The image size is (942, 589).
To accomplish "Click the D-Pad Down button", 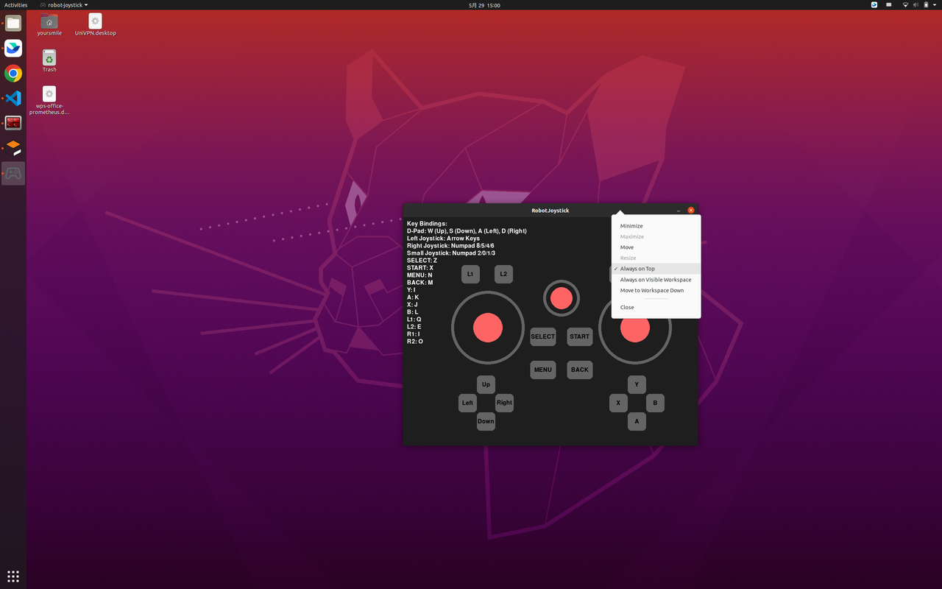I will tap(486, 421).
